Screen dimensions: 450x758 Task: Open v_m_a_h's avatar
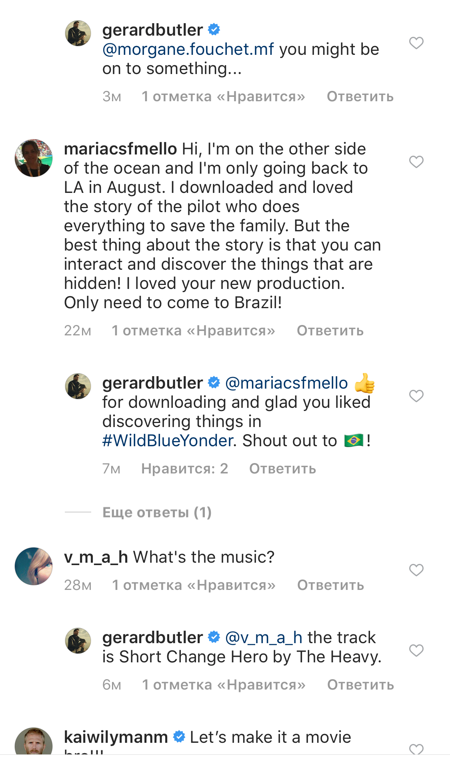[34, 566]
